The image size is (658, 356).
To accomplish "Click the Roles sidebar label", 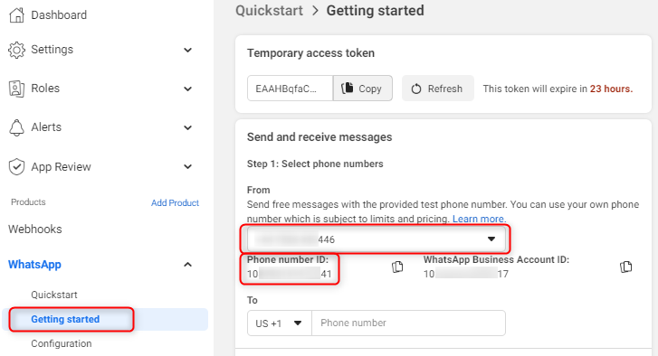I will (x=45, y=89).
